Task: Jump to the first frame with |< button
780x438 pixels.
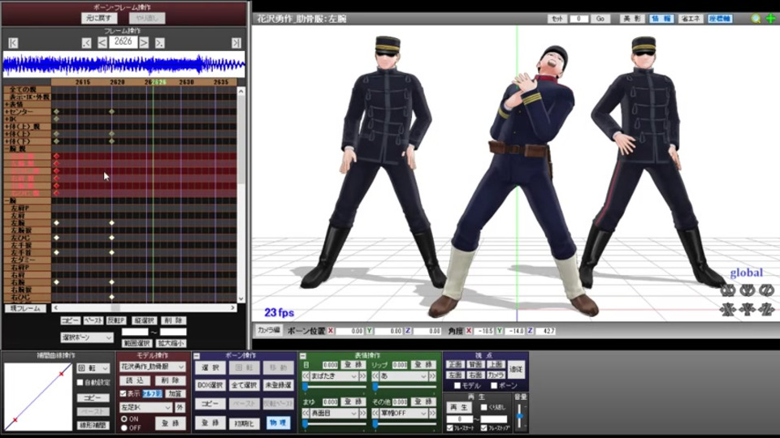Action: (13, 43)
